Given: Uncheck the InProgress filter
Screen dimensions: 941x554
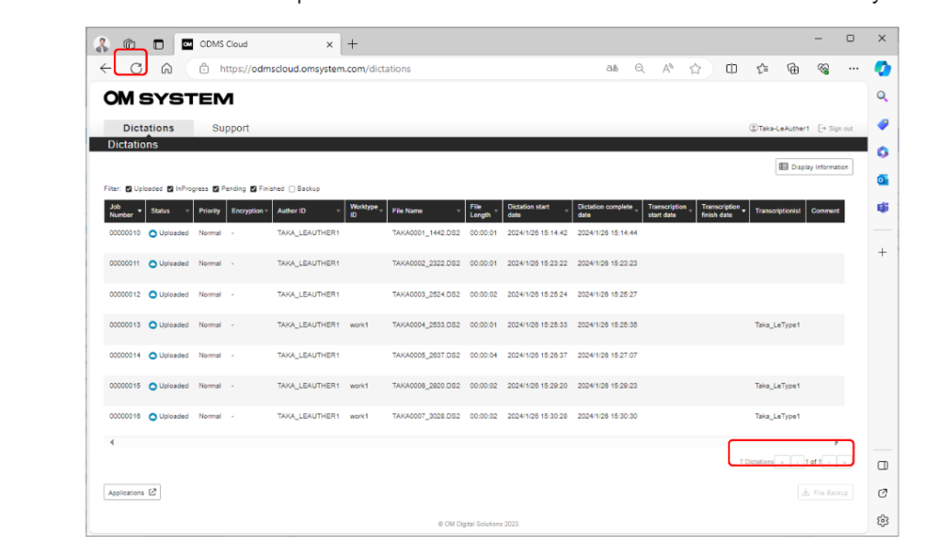Looking at the screenshot, I should click(x=170, y=188).
